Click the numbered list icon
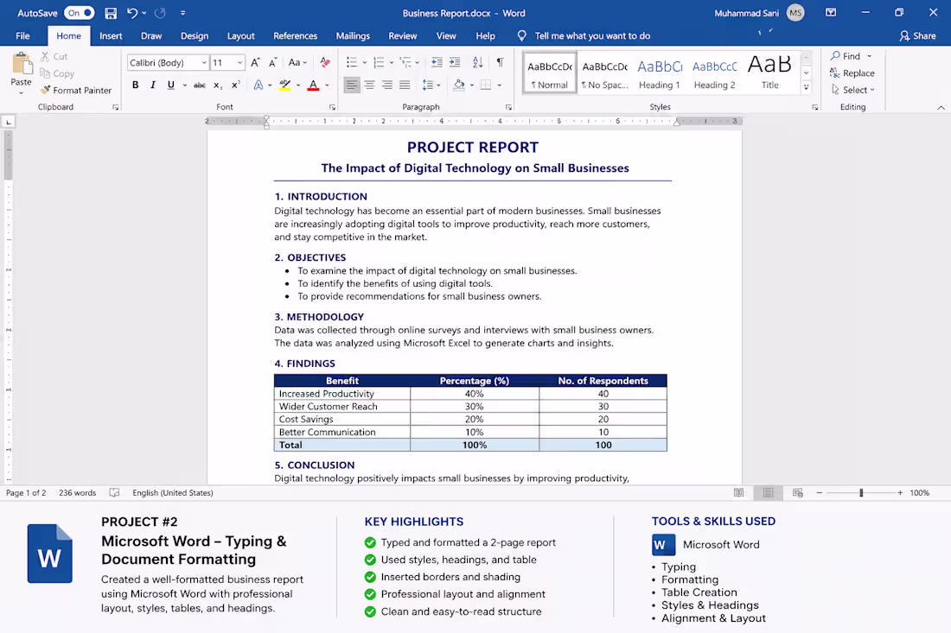The width and height of the screenshot is (951, 633). coord(379,62)
